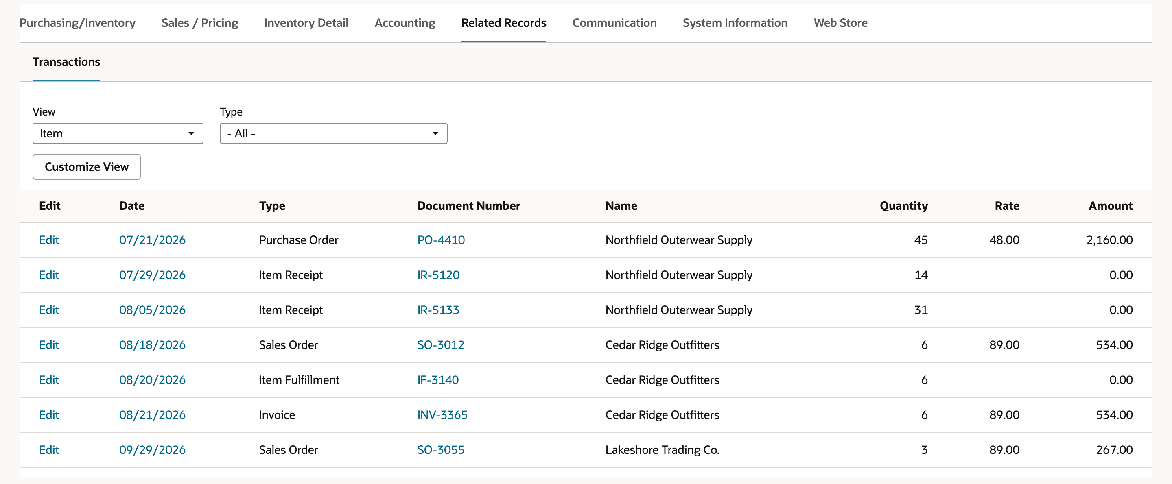The width and height of the screenshot is (1172, 484).
Task: Sort by the Rate column header
Action: (x=1007, y=206)
